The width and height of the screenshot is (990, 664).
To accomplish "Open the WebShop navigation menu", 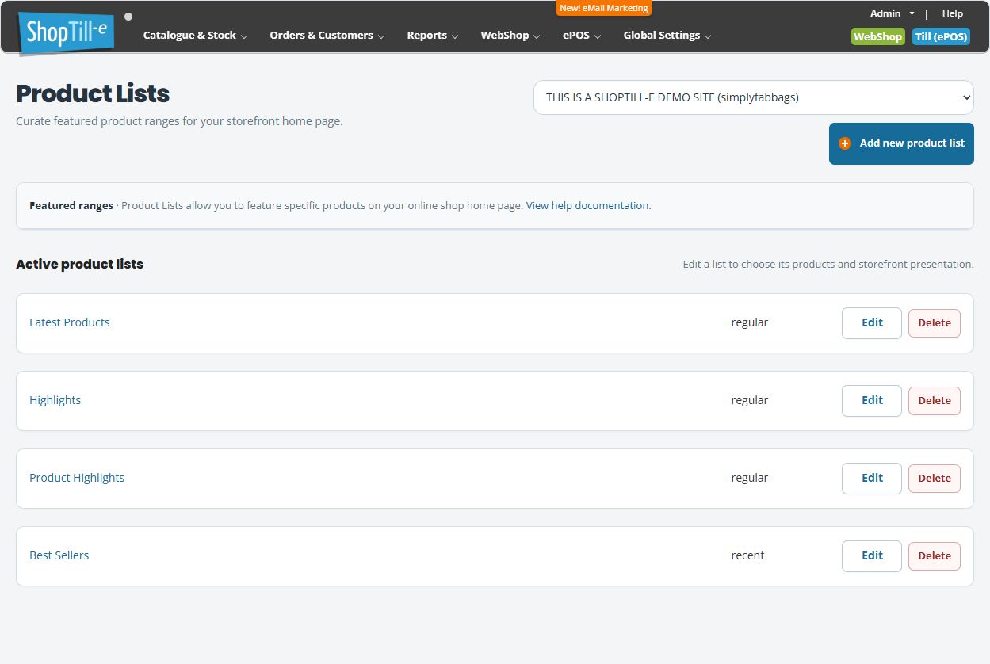I will (510, 36).
